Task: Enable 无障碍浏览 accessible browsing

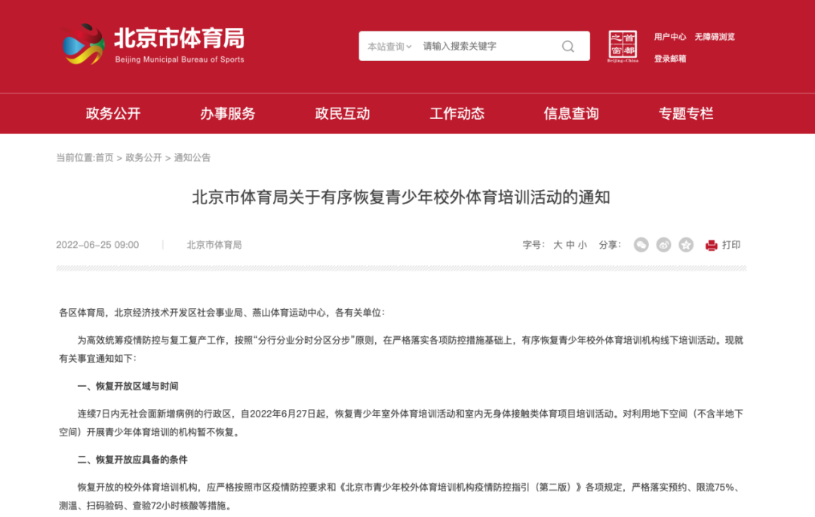Action: pyautogui.click(x=715, y=37)
